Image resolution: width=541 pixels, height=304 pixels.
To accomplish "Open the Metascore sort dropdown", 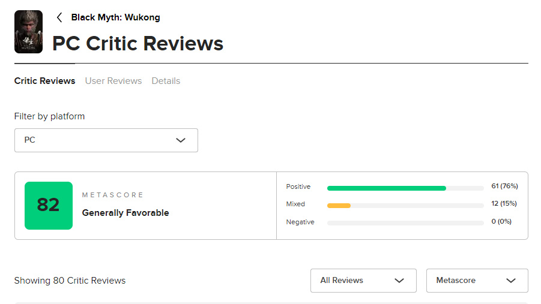I will (477, 281).
